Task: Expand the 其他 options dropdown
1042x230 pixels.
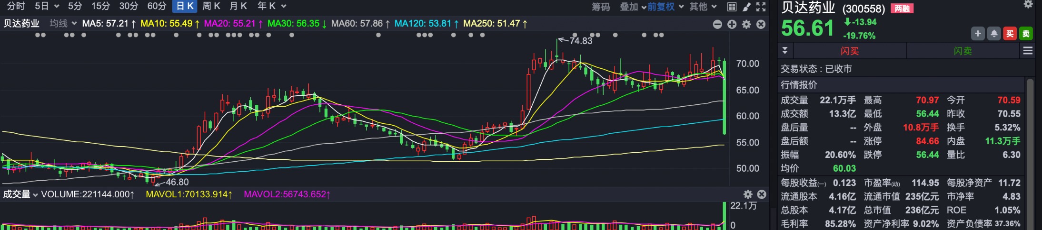Action: point(703,7)
